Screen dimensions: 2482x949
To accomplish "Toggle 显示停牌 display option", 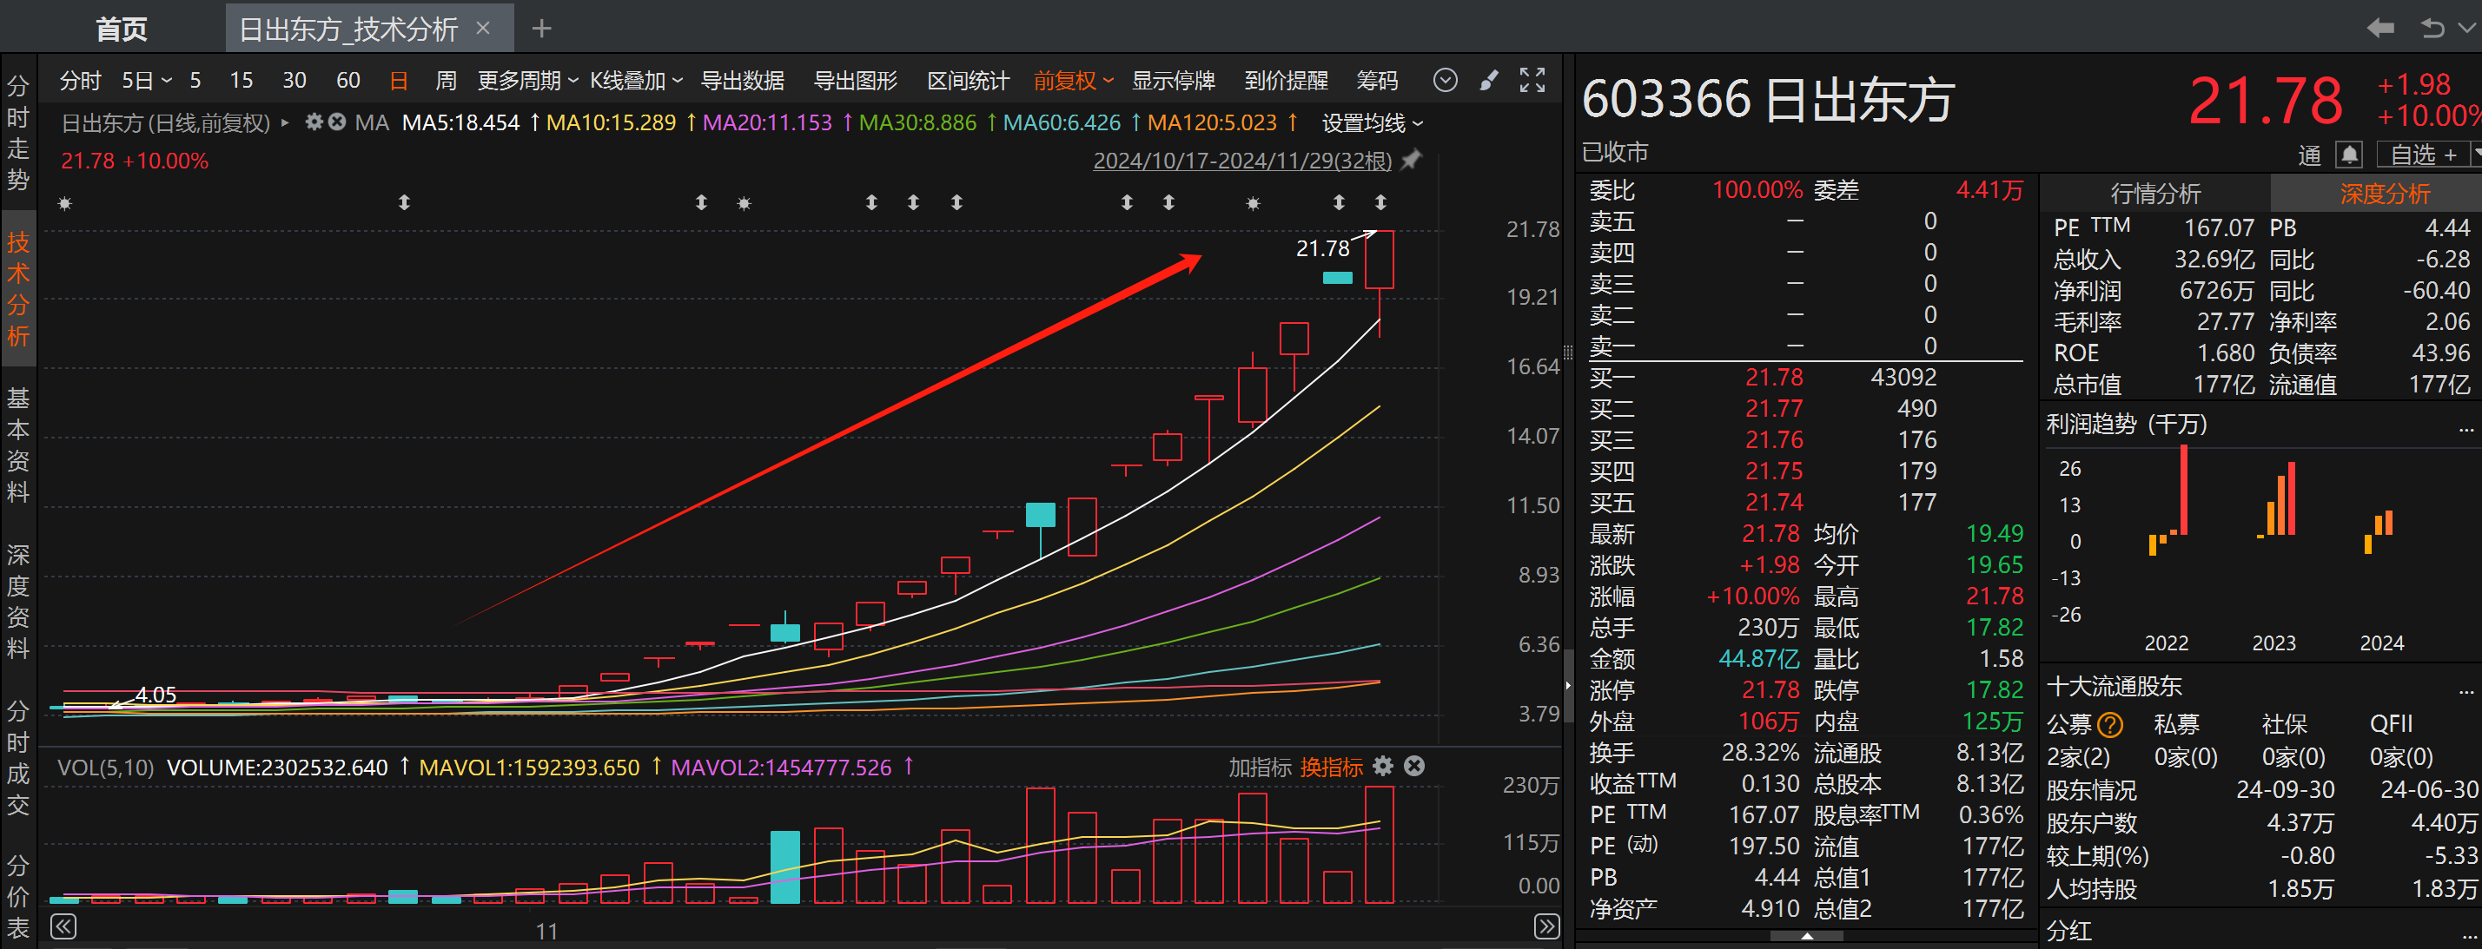I will coord(1173,80).
